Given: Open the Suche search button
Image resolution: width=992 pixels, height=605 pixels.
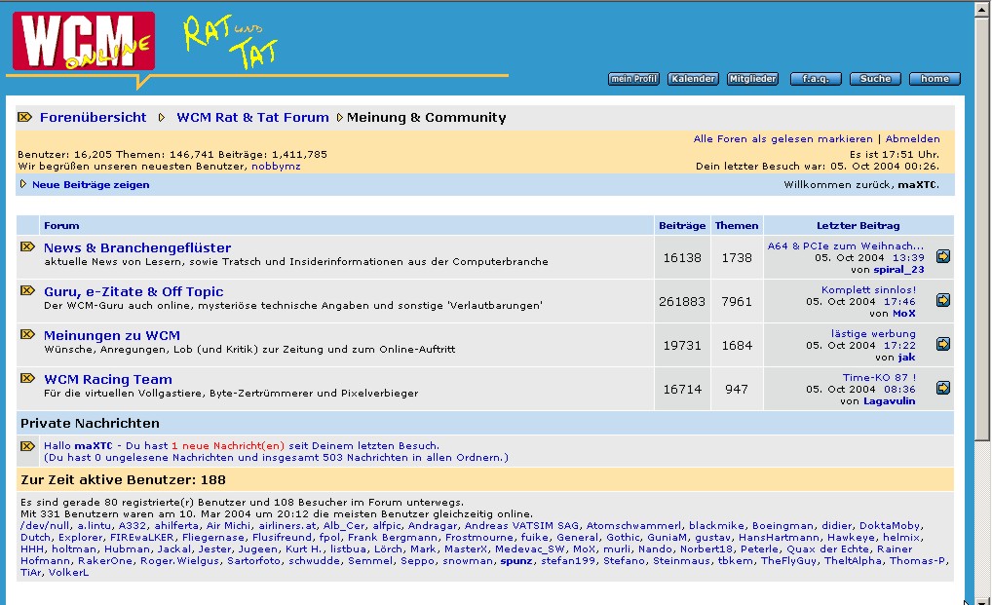Looking at the screenshot, I should click(x=875, y=78).
